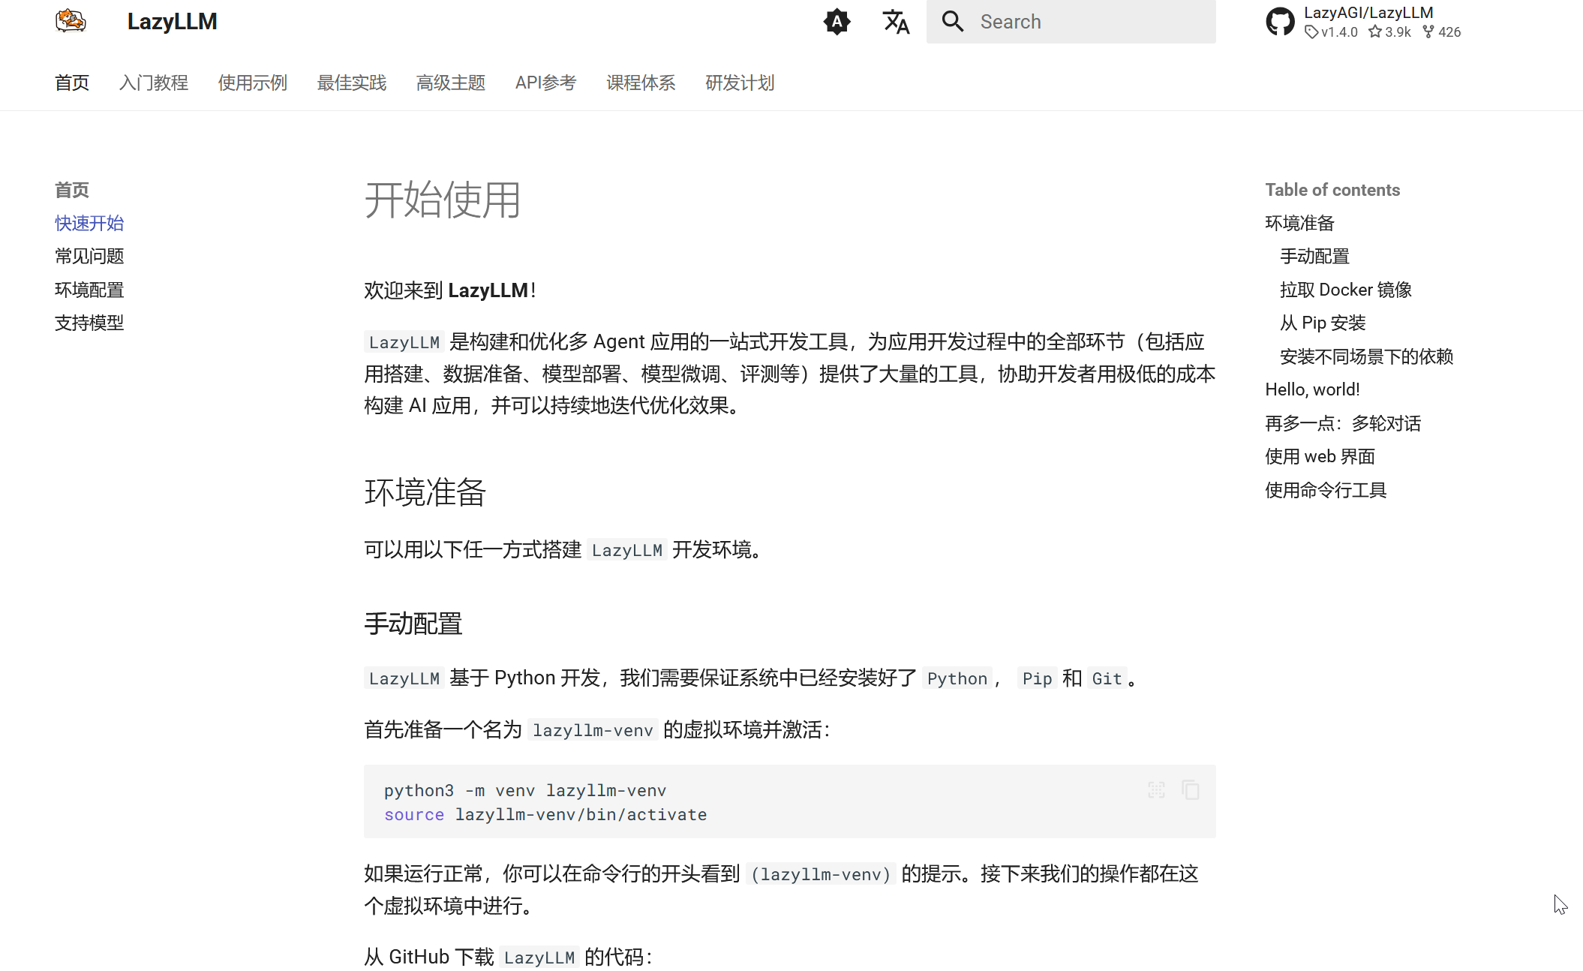Click the 426 forks count
This screenshot has height=971, width=1583.
tap(1442, 32)
